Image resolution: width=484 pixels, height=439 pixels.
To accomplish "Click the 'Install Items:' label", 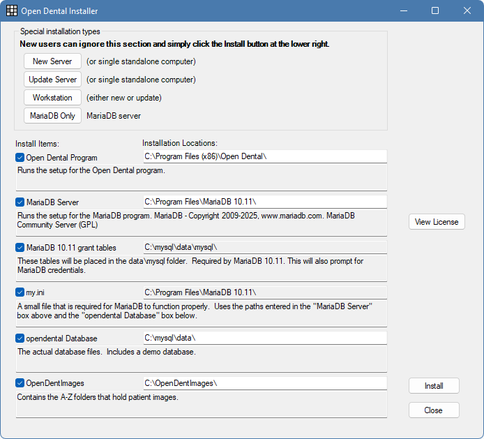I will tap(37, 144).
